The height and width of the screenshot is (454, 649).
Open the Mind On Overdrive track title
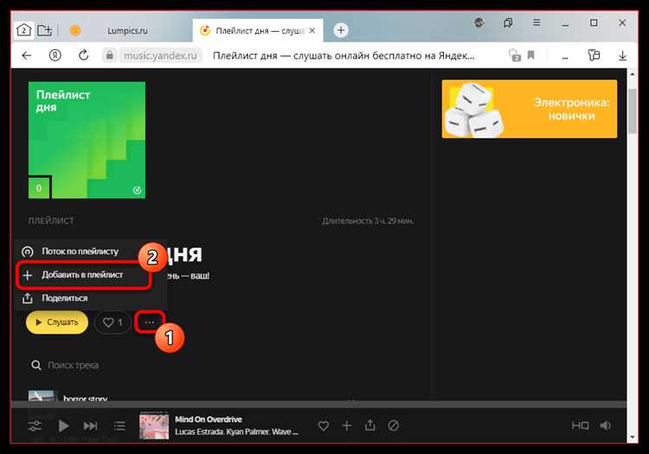coord(209,419)
